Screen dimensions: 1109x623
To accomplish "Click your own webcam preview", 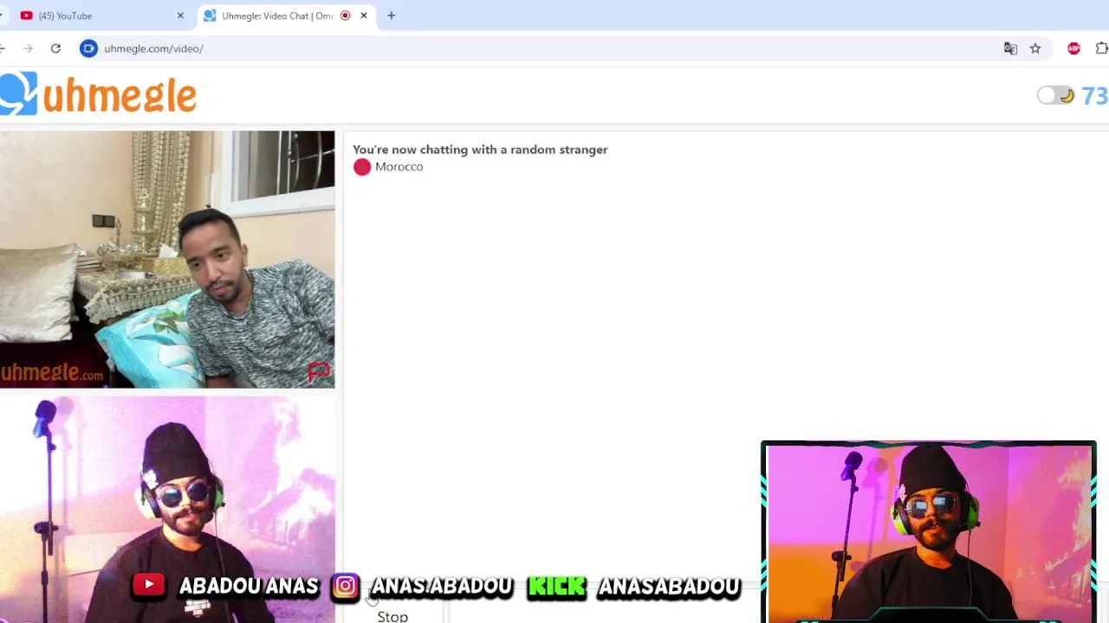I will [x=167, y=510].
